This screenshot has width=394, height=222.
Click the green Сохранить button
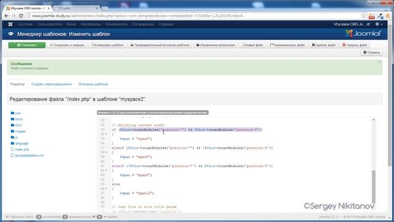coord(27,45)
